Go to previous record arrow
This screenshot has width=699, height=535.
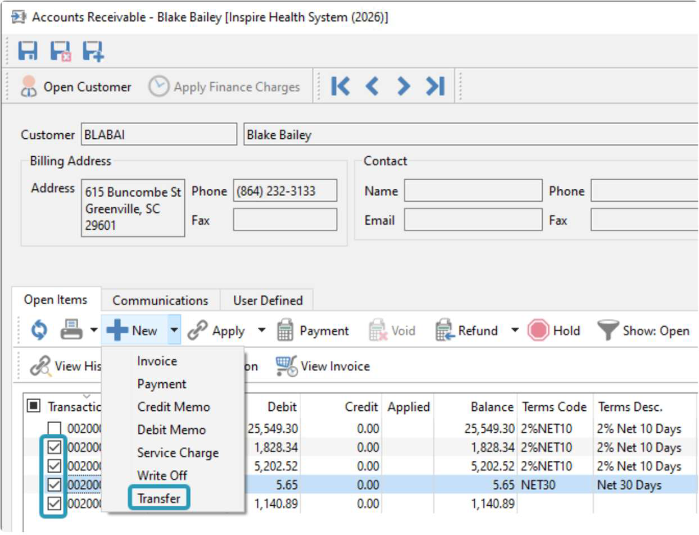point(372,86)
